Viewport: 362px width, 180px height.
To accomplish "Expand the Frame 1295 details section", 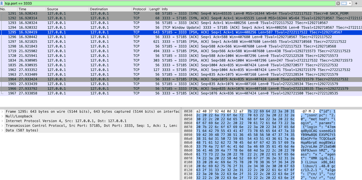I will (x=2, y=111).
